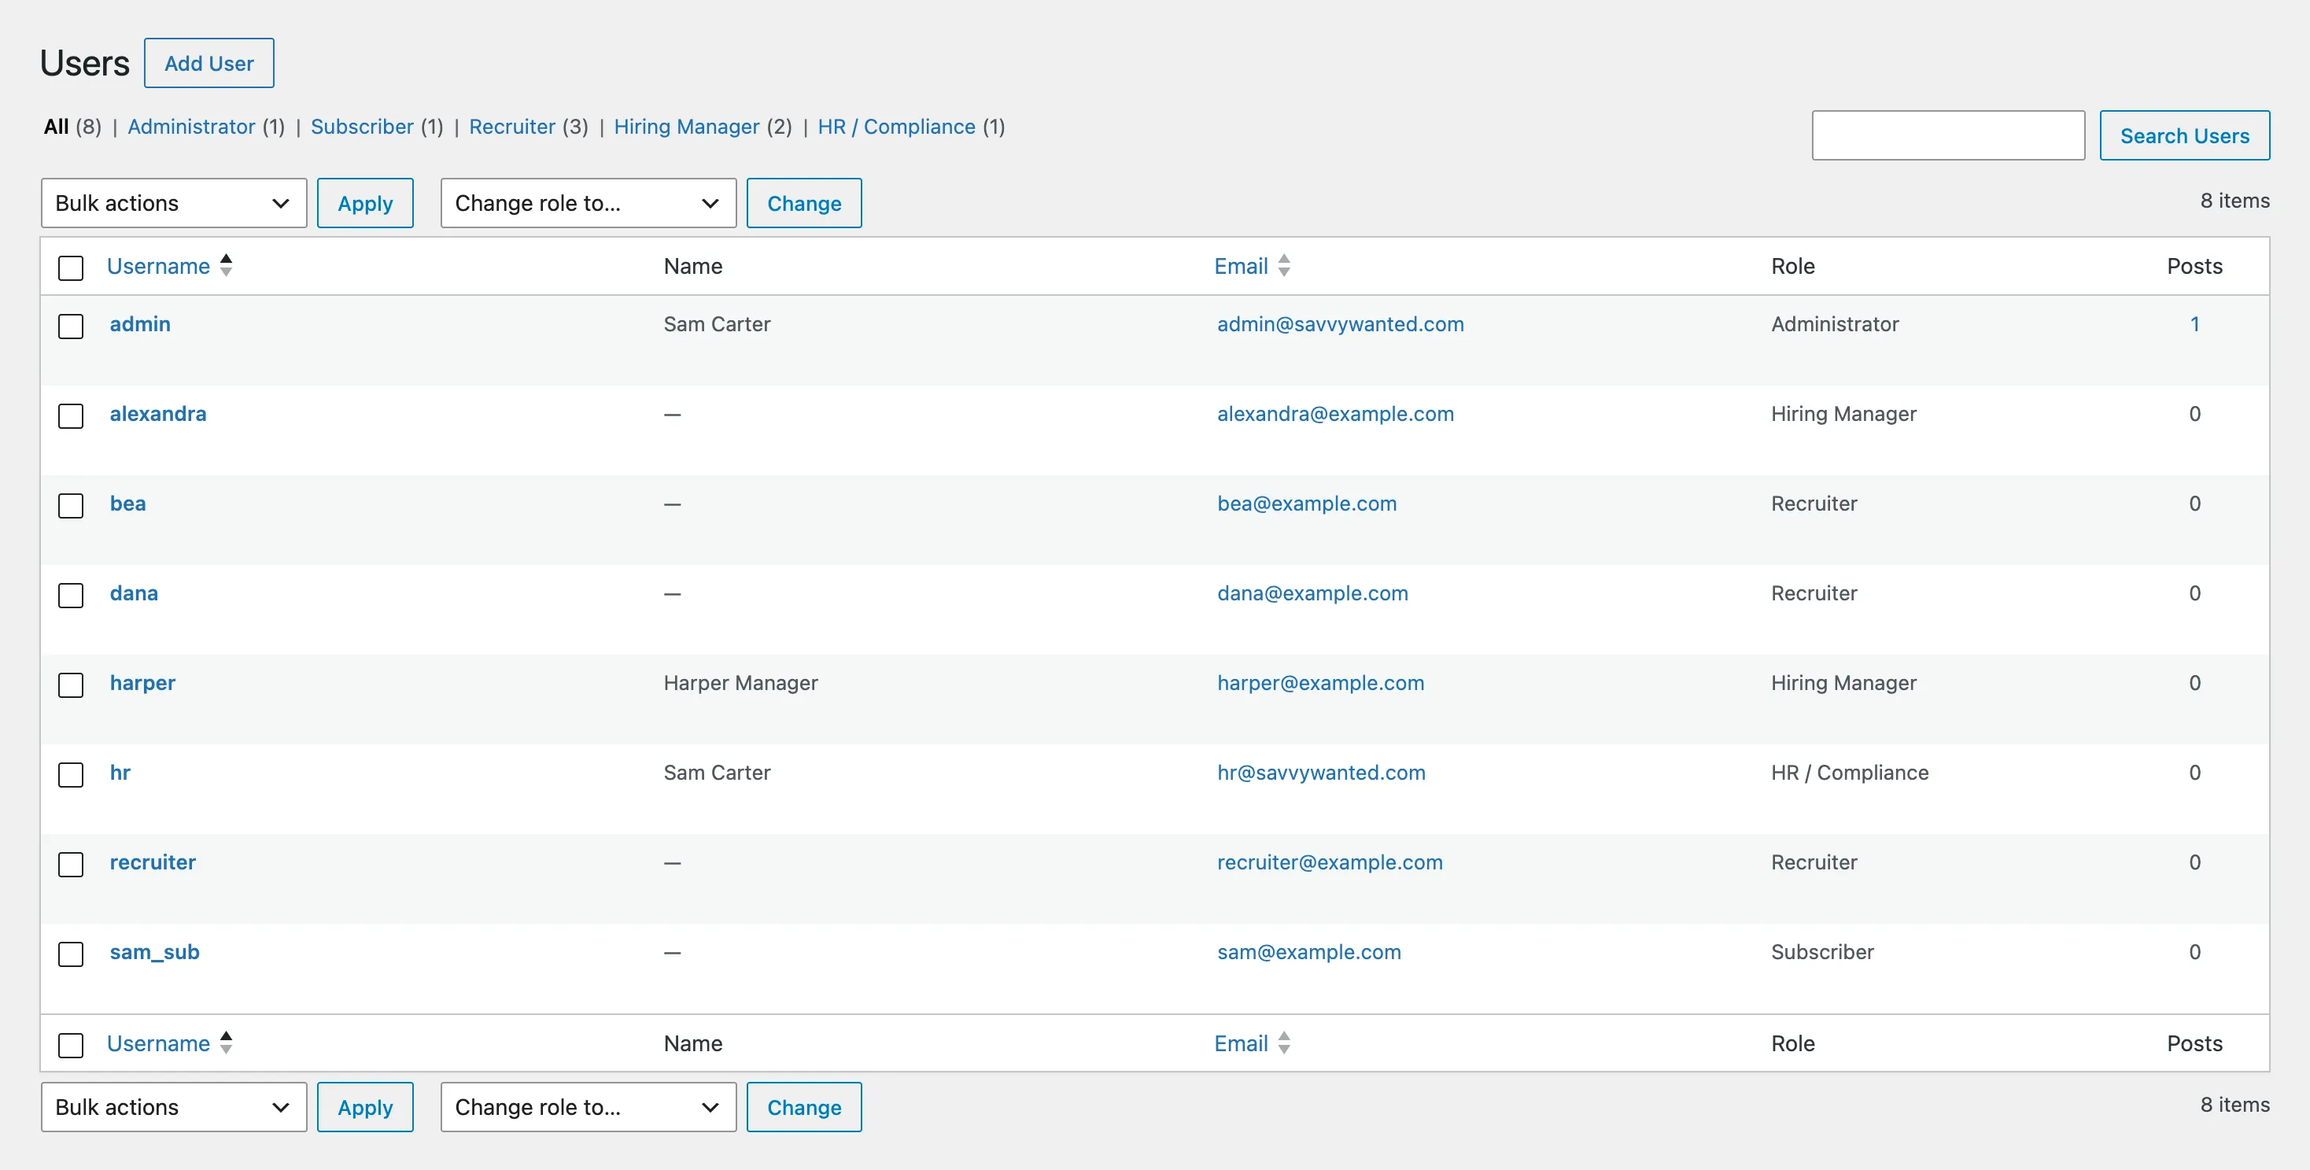The image size is (2310, 1170).
Task: Sort by the top Email column header
Action: (1252, 266)
